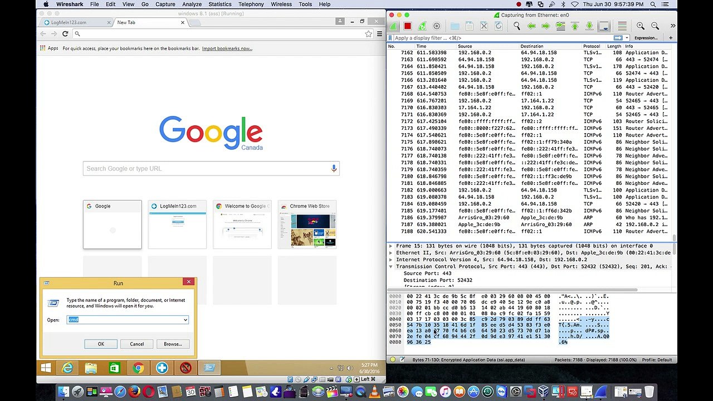Open the LogMeIn123.com thumbnail
The width and height of the screenshot is (713, 401).
(177, 224)
